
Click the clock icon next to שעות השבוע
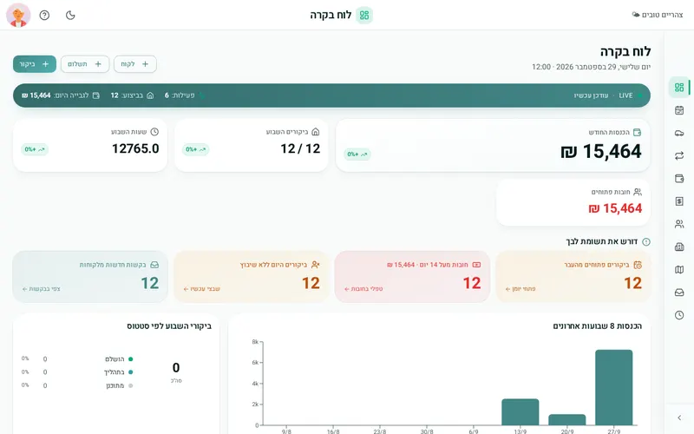tap(154, 132)
